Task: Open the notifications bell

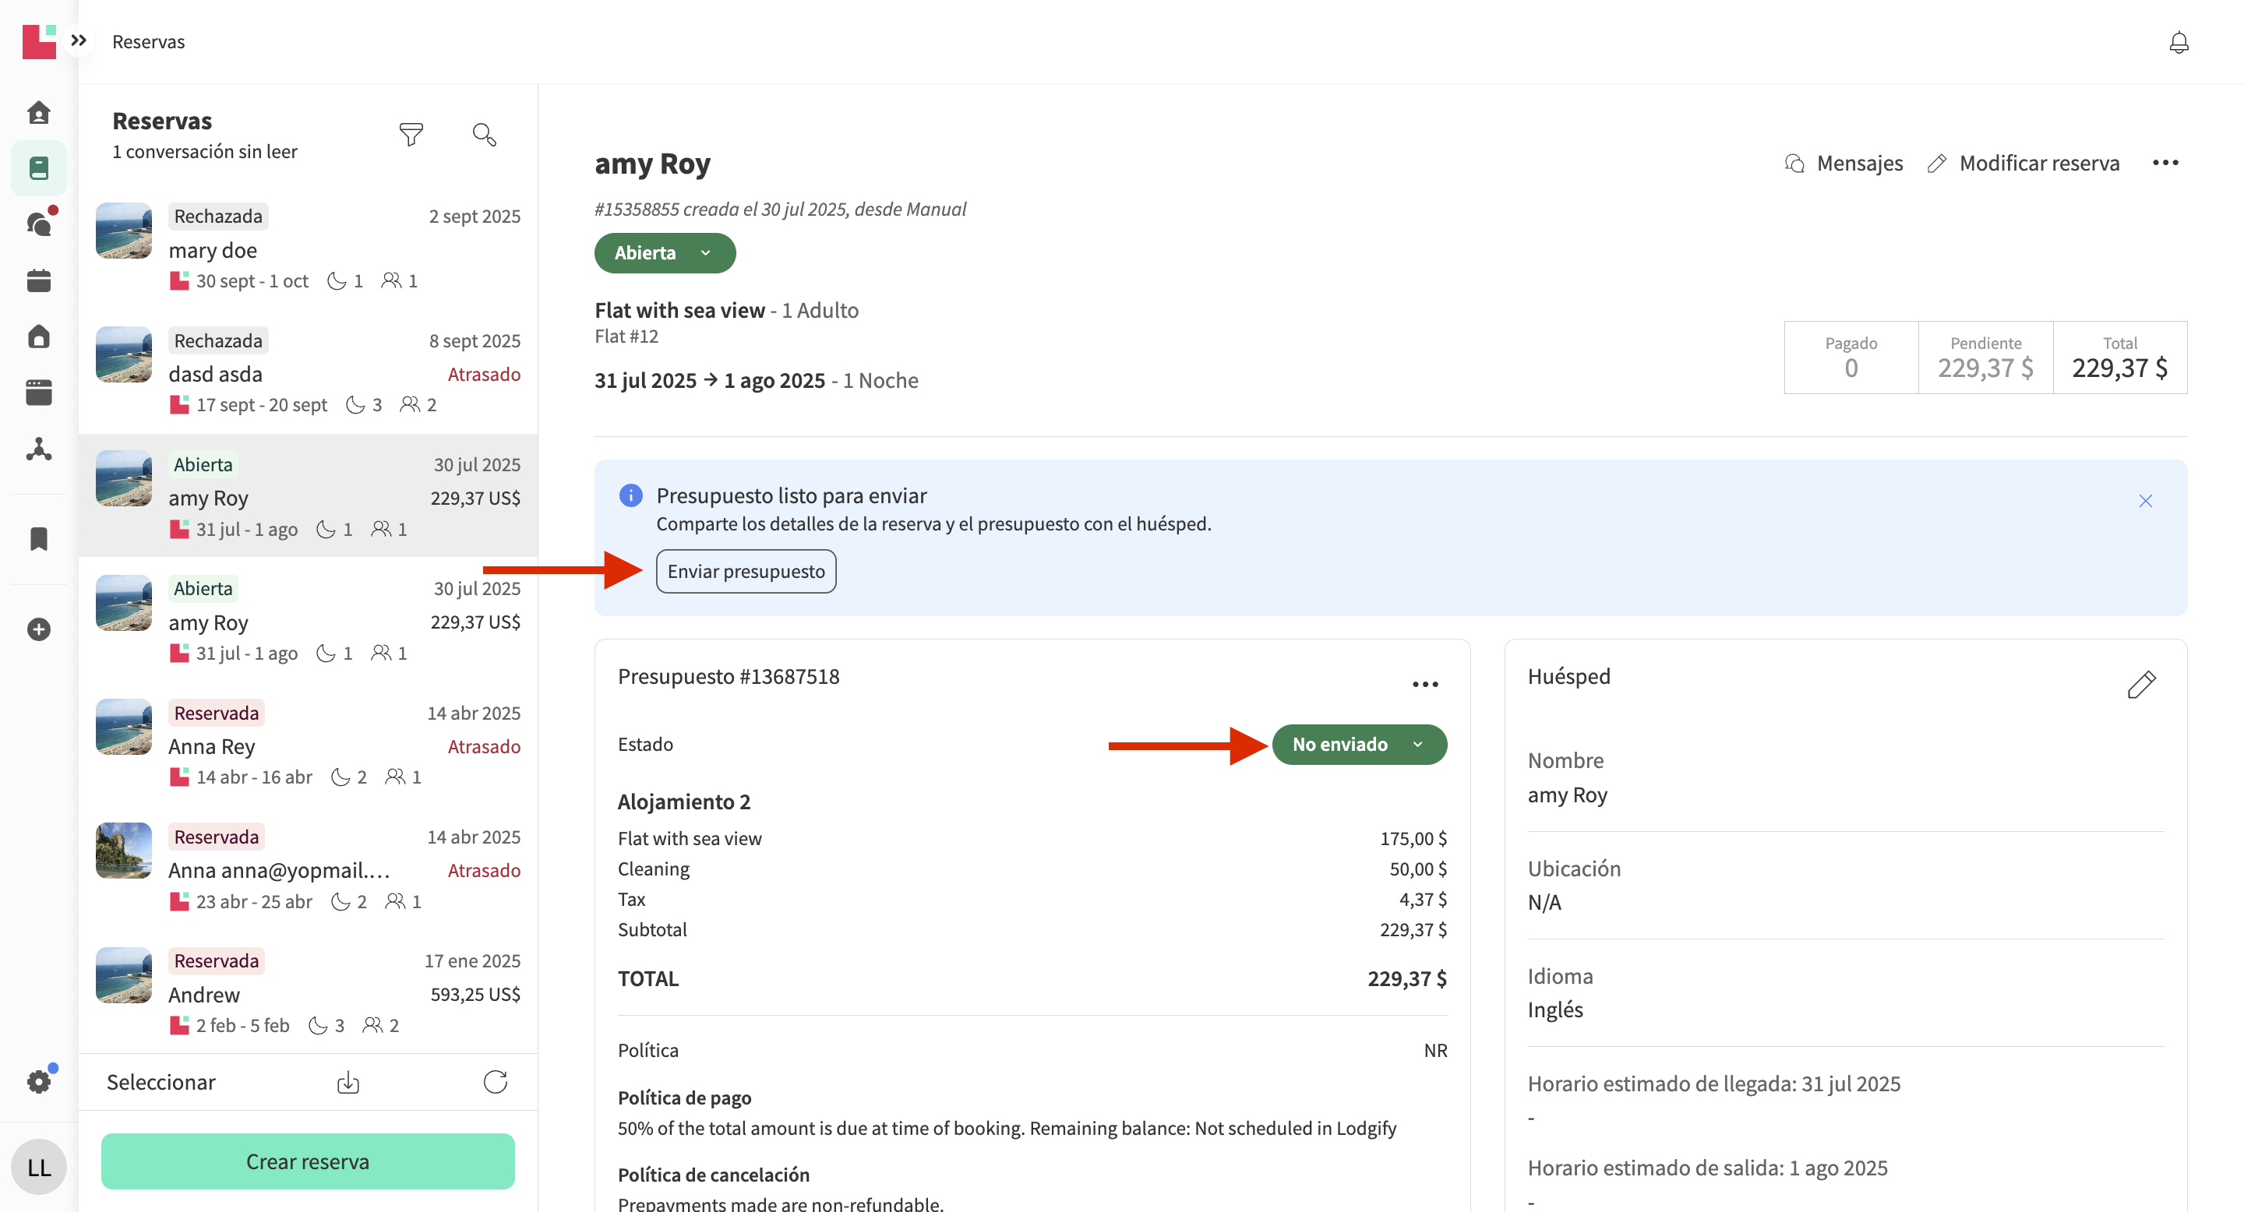Action: (2178, 42)
